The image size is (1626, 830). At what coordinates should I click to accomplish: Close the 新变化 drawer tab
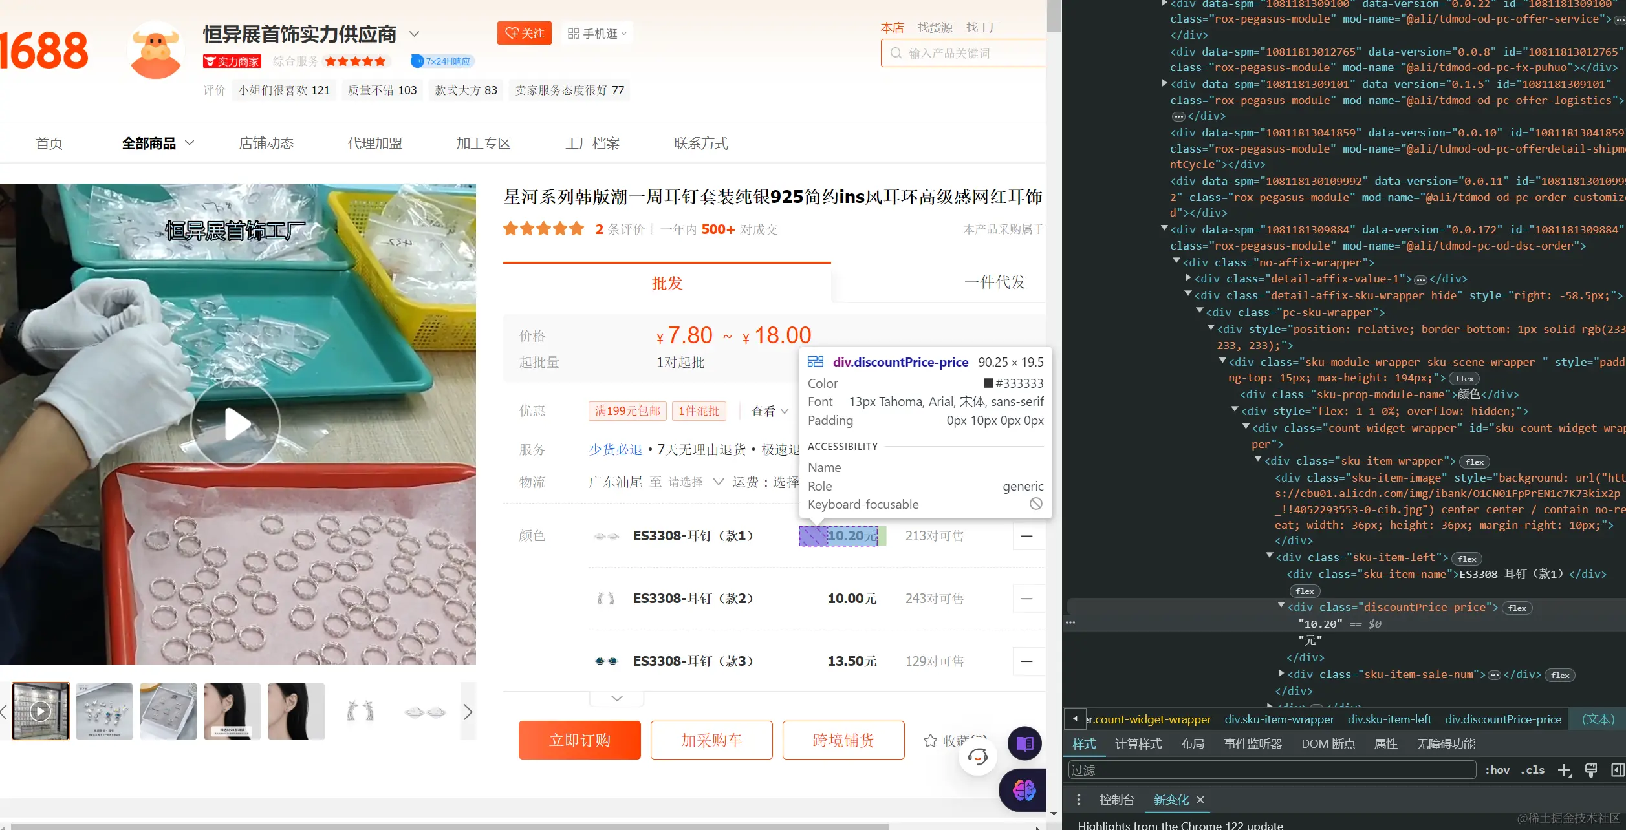1200,800
